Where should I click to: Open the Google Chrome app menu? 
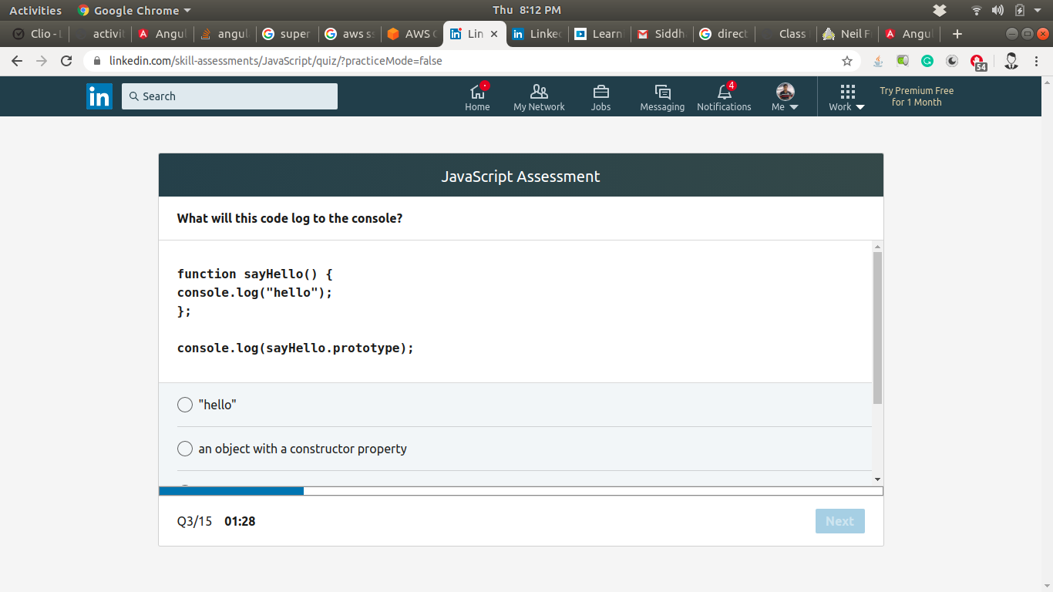coord(135,11)
